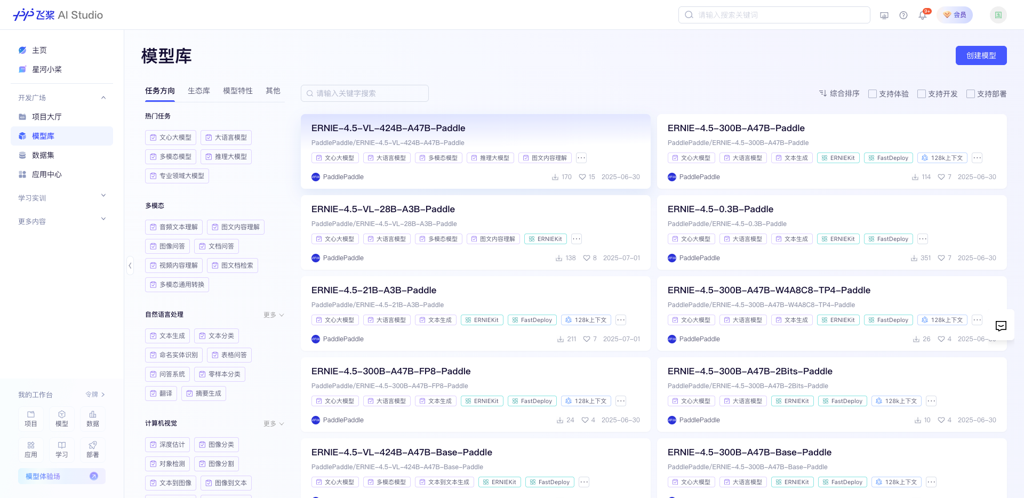The height and width of the screenshot is (498, 1024).
Task: Open 星河小桨 in sidebar
Action: tap(62, 69)
